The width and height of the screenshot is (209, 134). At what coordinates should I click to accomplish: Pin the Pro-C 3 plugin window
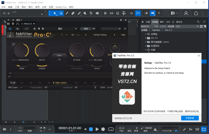pyautogui.click(x=121, y=20)
